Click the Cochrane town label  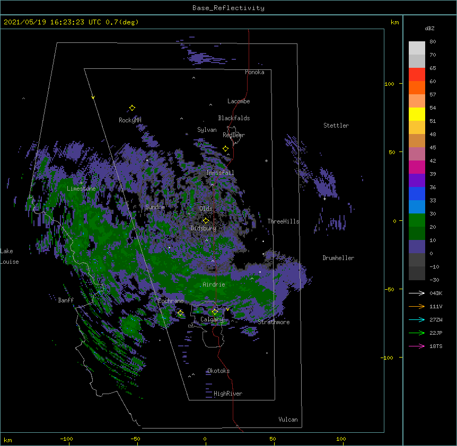click(171, 301)
